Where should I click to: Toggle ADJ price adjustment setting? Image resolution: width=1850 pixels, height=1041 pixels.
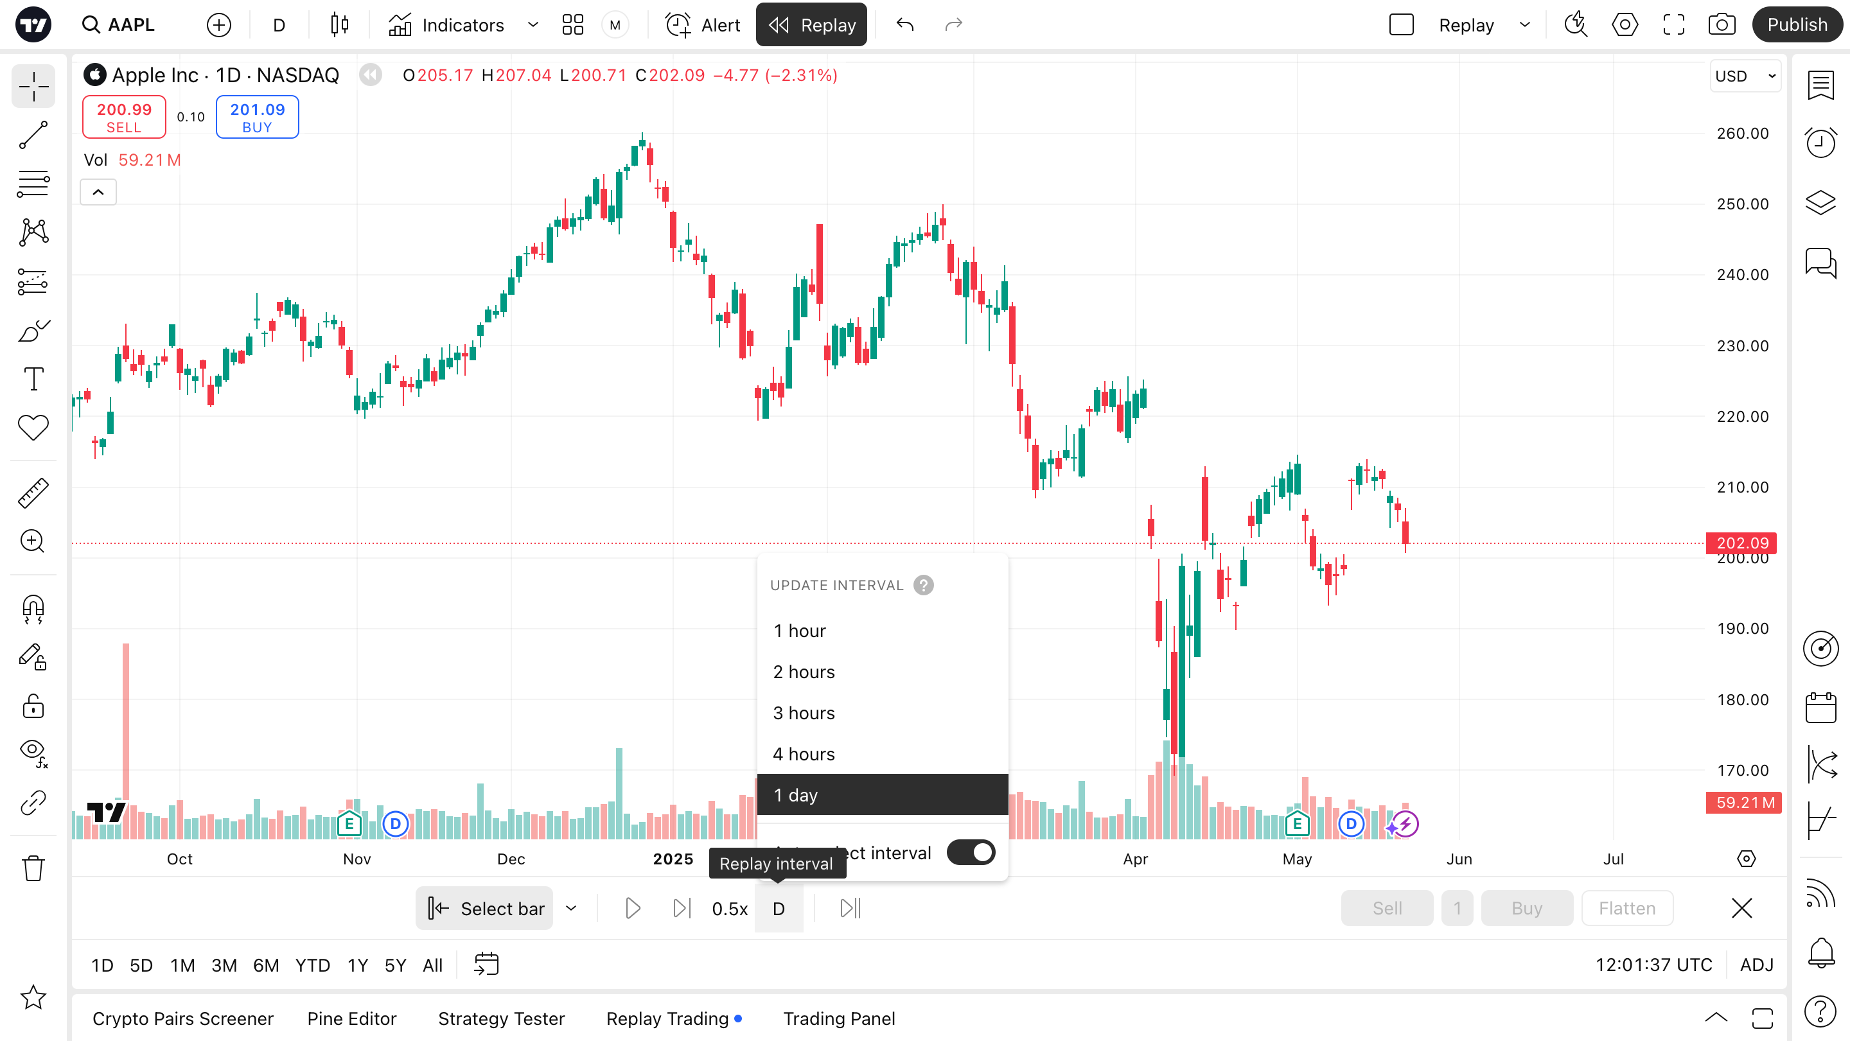1756,965
